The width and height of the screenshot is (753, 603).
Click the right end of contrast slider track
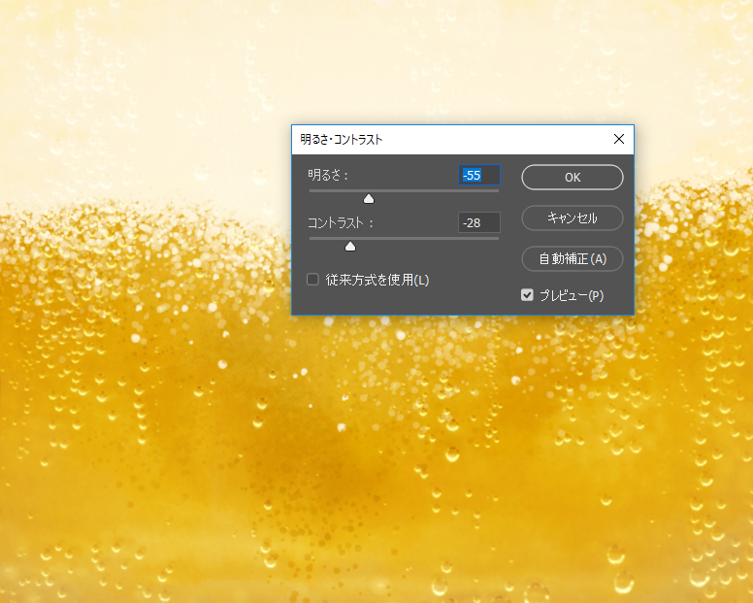coord(497,238)
